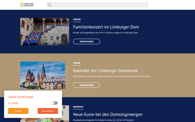195x122 pixels.
Task: Enable the Statistik cookie toggle
Action: click(x=54, y=103)
